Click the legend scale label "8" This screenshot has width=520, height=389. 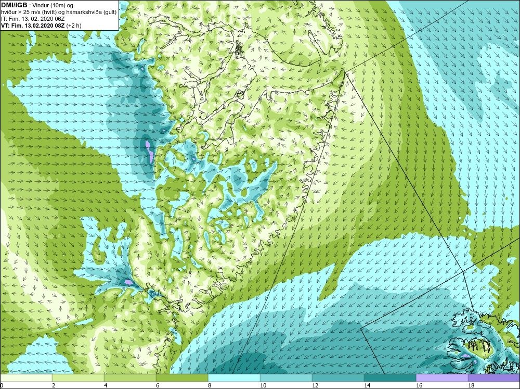210,385
